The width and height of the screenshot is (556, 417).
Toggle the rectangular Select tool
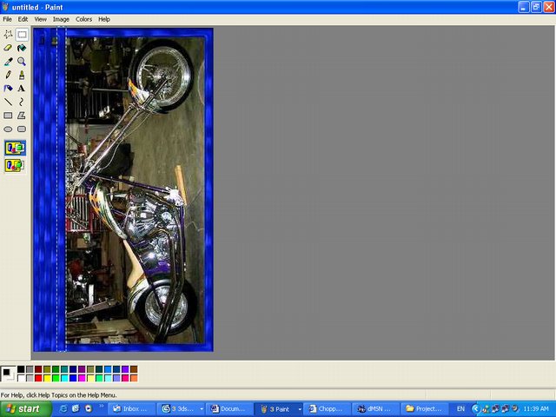pyautogui.click(x=22, y=35)
